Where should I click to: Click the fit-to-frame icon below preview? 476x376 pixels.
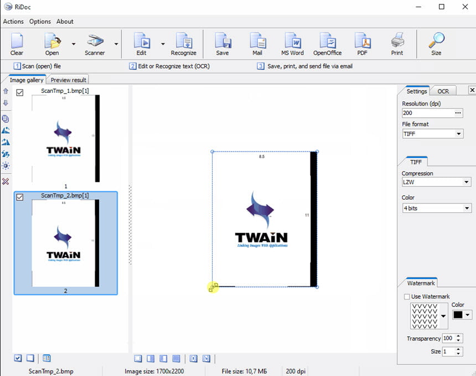pyautogui.click(x=193, y=359)
